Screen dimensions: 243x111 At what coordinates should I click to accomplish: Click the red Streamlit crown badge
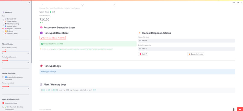[240, 109]
